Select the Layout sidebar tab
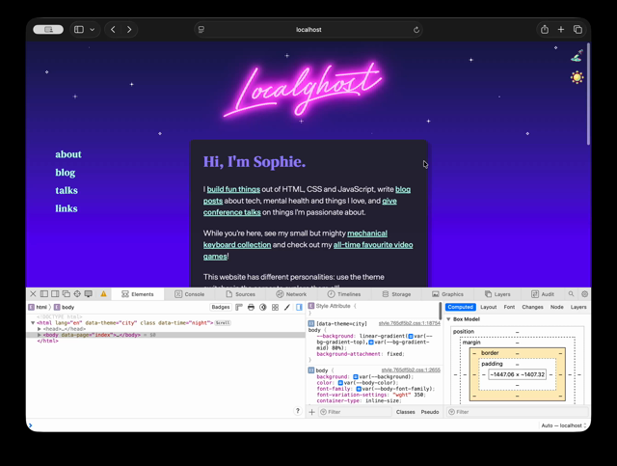This screenshot has height=466, width=617. (x=489, y=307)
